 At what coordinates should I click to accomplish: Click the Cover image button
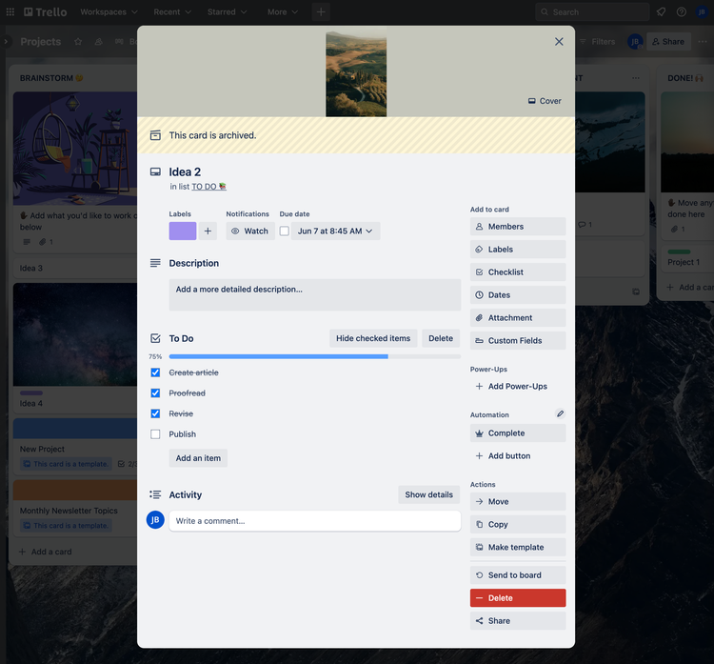coord(545,101)
